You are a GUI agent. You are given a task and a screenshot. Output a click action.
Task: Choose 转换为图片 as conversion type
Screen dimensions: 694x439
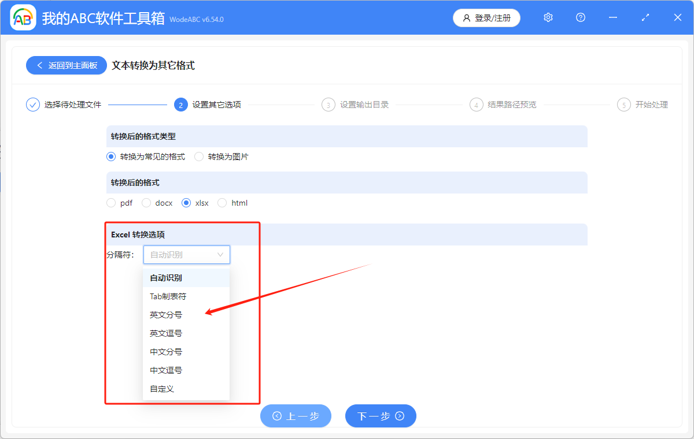(199, 156)
